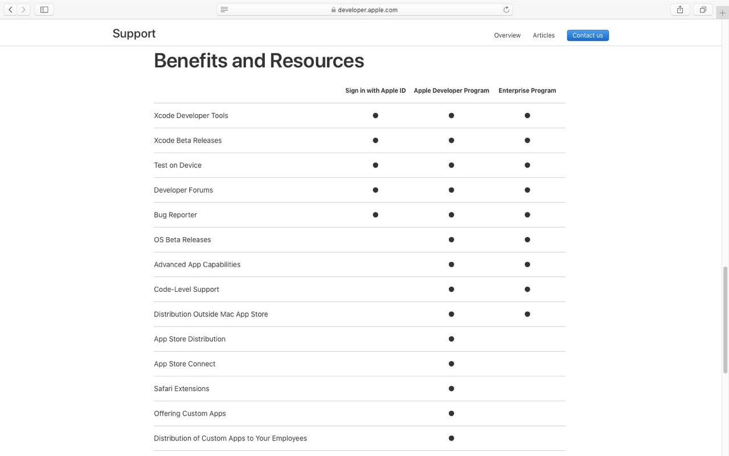Click Distribution Outside Mac App Store label
Image resolution: width=729 pixels, height=456 pixels.
tap(211, 314)
